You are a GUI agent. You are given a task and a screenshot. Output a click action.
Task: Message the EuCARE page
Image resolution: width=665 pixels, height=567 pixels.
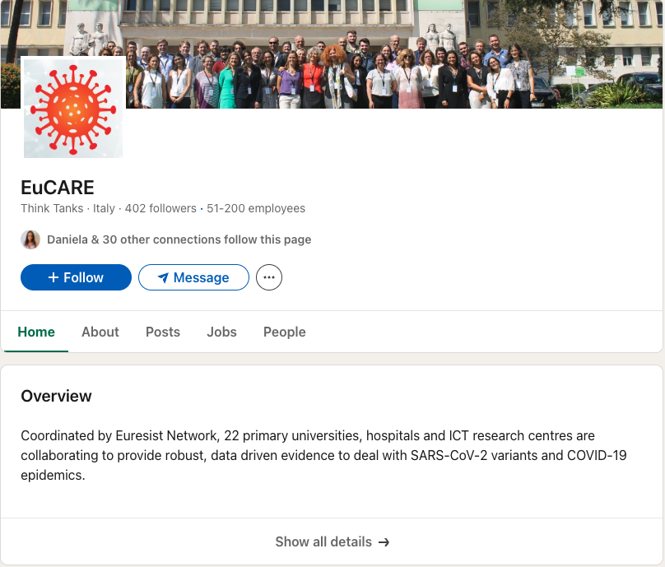(193, 277)
